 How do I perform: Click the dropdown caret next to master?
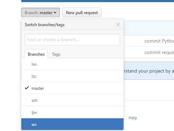point(55,13)
